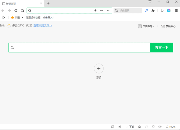Expand the 收藏 dropdown arrow

(22, 17)
